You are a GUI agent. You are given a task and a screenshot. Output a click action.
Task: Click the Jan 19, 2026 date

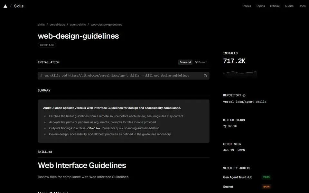click(234, 150)
